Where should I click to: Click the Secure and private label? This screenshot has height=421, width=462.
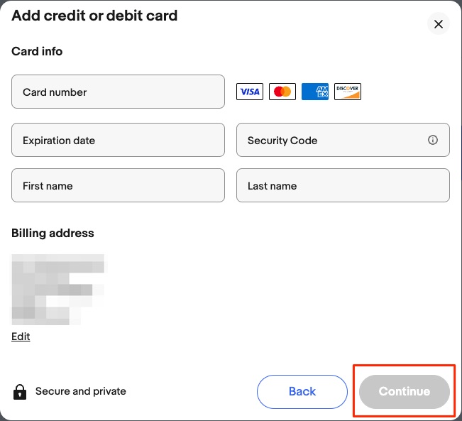[x=81, y=391]
